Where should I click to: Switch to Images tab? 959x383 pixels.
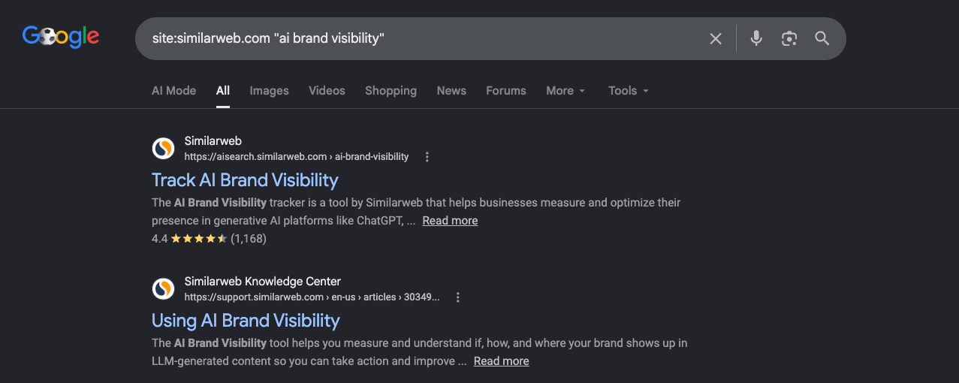click(x=269, y=90)
